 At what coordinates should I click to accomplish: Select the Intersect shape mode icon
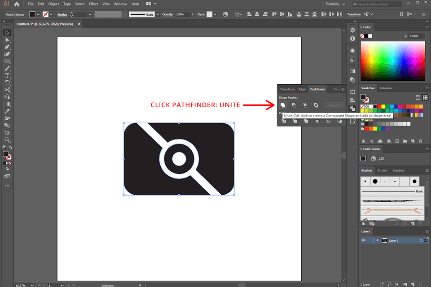305,105
